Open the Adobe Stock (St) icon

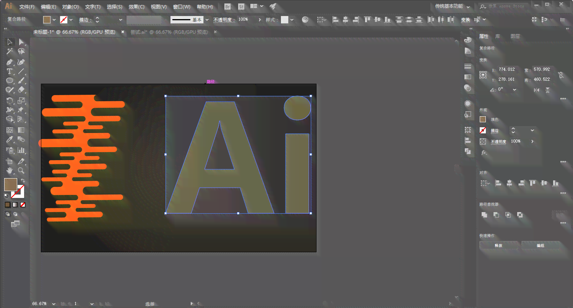pyautogui.click(x=241, y=6)
